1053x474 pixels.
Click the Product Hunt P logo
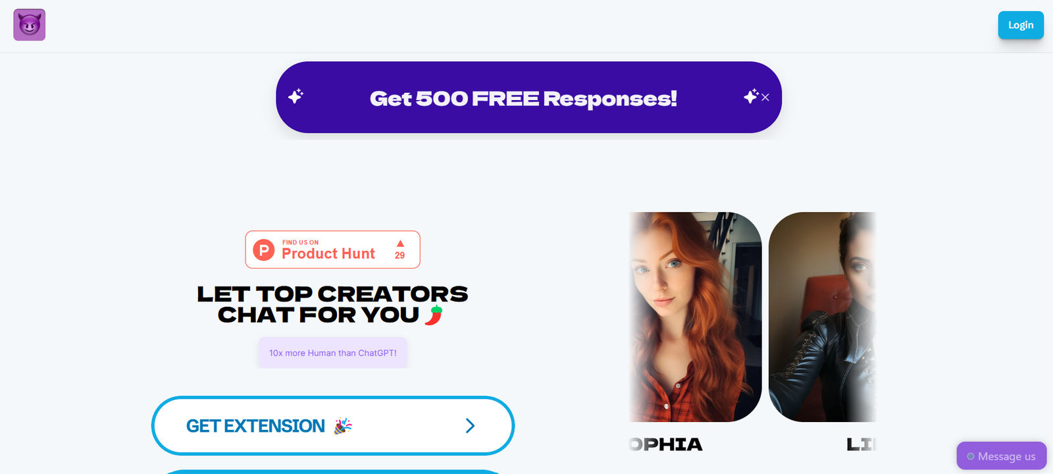[x=264, y=250]
